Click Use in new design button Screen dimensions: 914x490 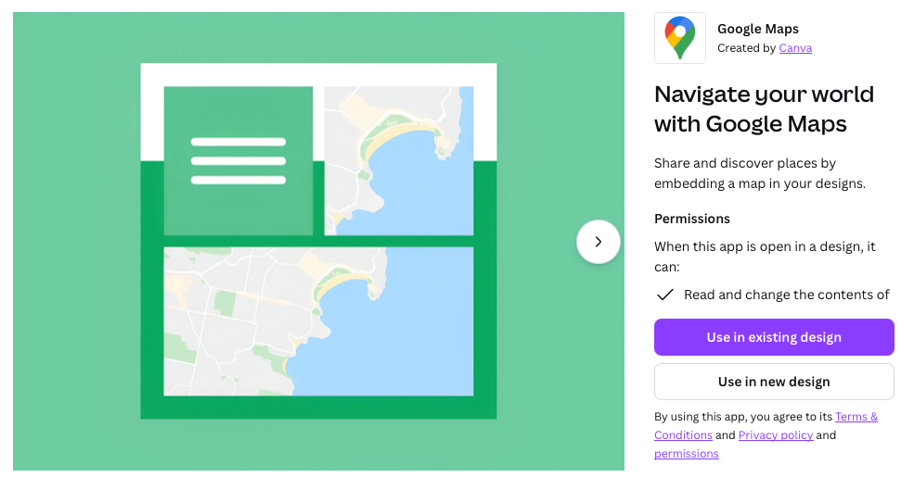click(774, 382)
